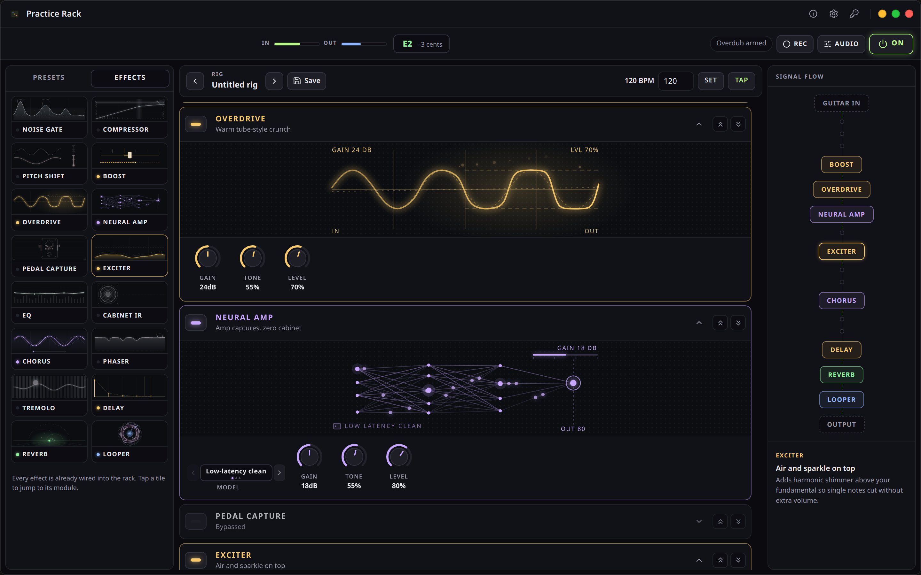The height and width of the screenshot is (575, 921).
Task: Collapse the Exciter module
Action: pos(699,560)
